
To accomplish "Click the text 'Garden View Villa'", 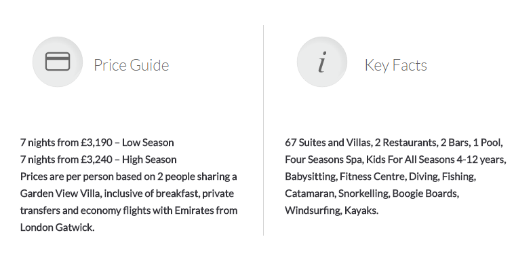I will pyautogui.click(x=60, y=194).
